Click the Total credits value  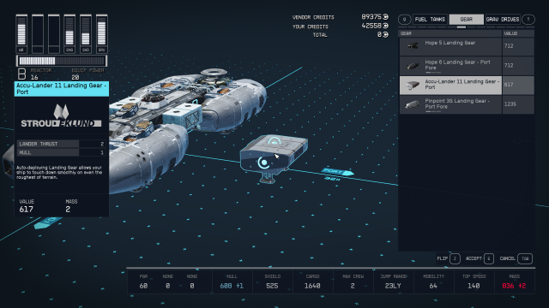[379, 34]
